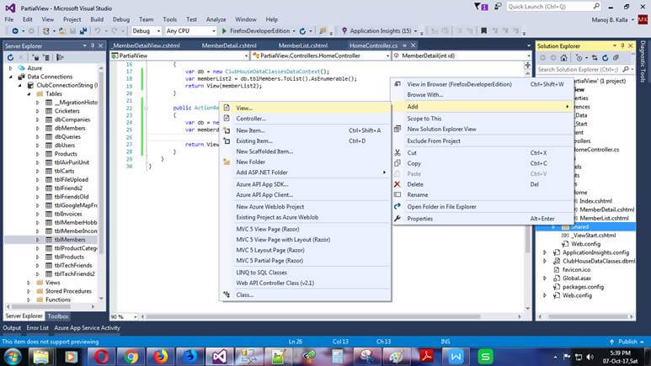Click the New Folder icon in Add submenu
This screenshot has width=651, height=366.
227,162
